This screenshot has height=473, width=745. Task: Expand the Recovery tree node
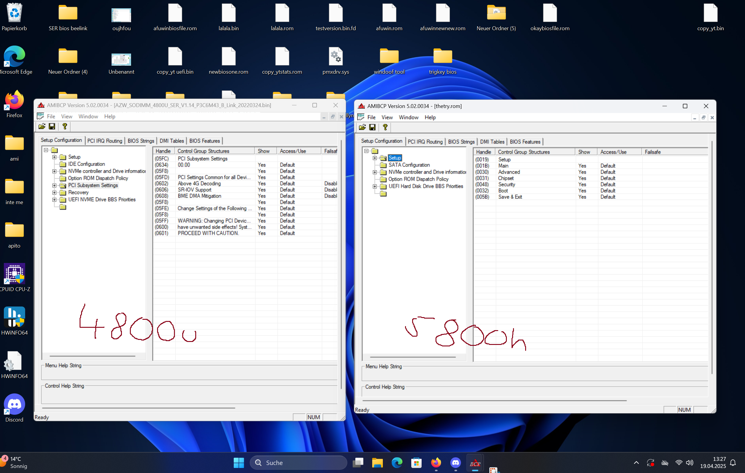[54, 192]
